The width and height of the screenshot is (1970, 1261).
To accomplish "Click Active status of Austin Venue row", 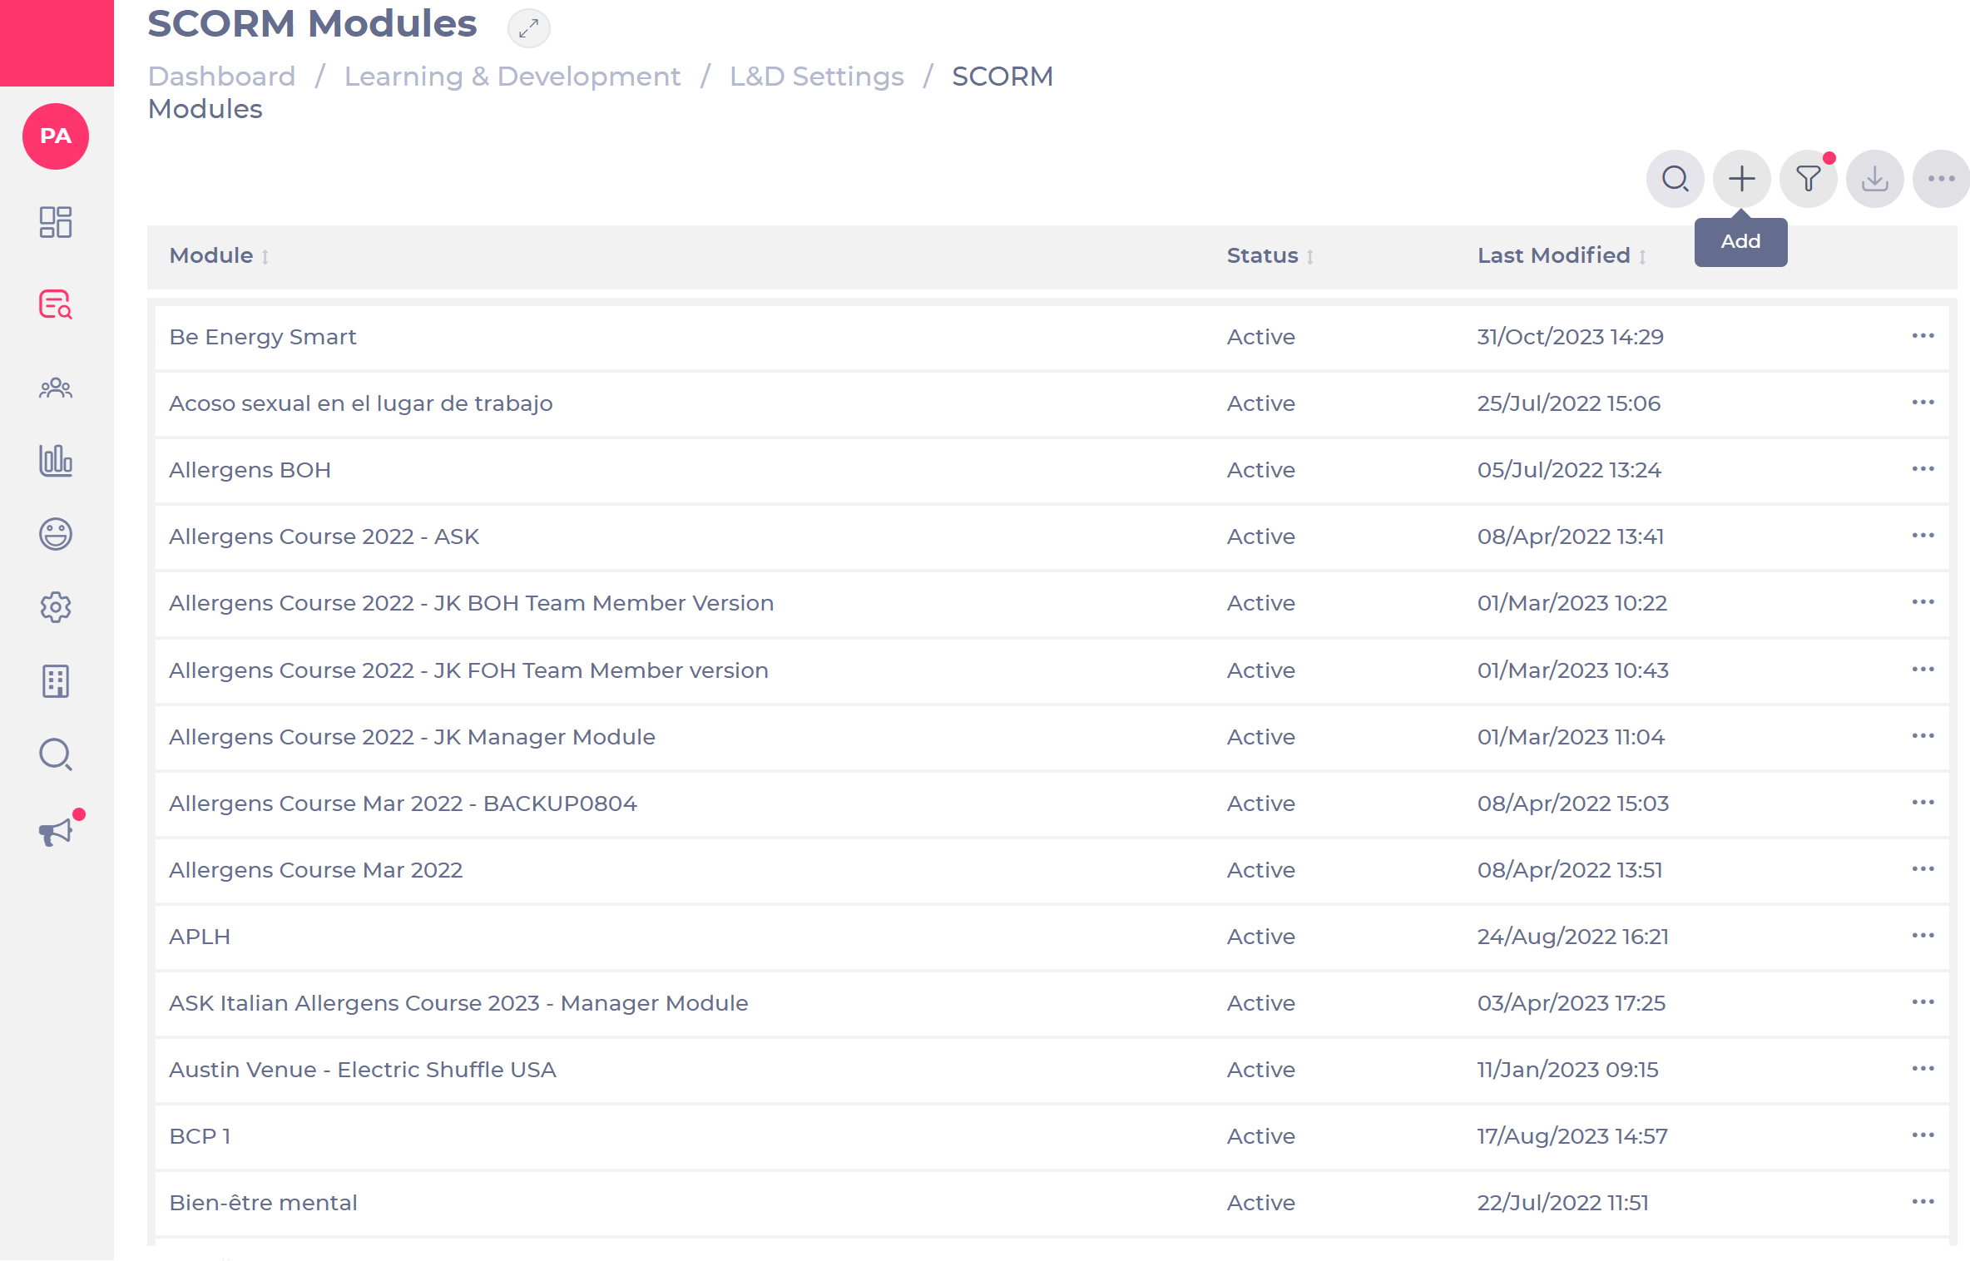I will coord(1260,1070).
